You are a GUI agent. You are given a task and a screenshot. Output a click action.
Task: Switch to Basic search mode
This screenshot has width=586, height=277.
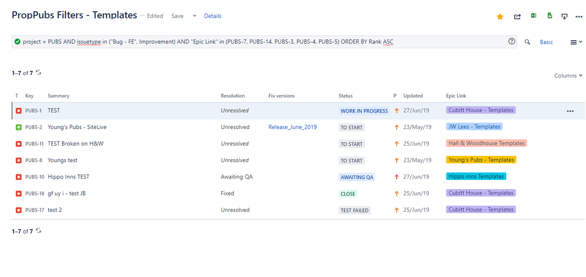point(546,42)
